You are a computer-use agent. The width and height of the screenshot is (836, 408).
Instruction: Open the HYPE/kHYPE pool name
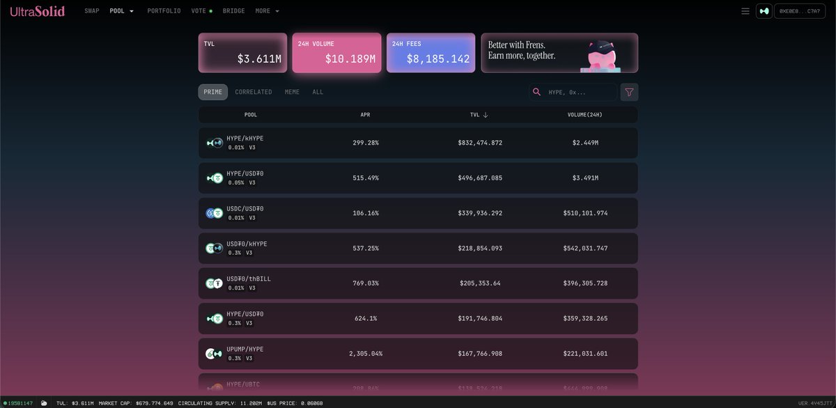(245, 139)
